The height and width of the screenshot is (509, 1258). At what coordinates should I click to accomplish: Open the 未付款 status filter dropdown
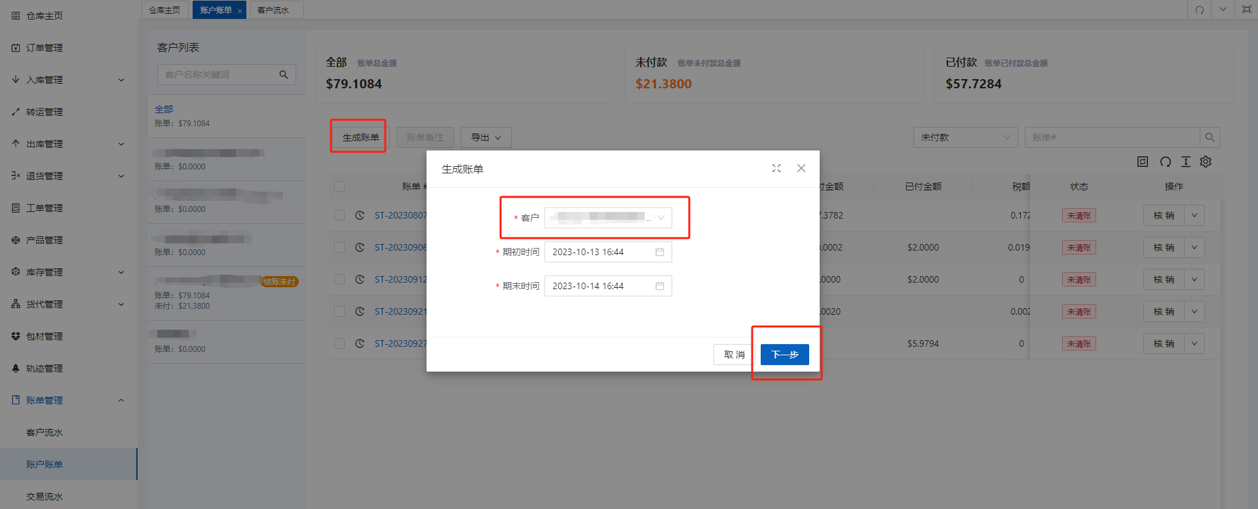tap(965, 137)
